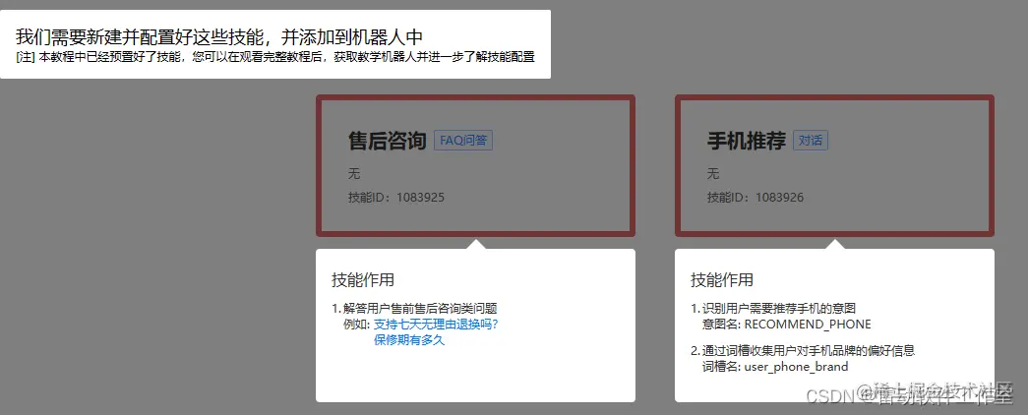
Task: Click the slot name user_phone_brand
Action: [796, 367]
